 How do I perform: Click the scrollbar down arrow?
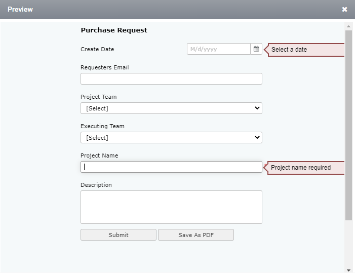tap(348, 270)
